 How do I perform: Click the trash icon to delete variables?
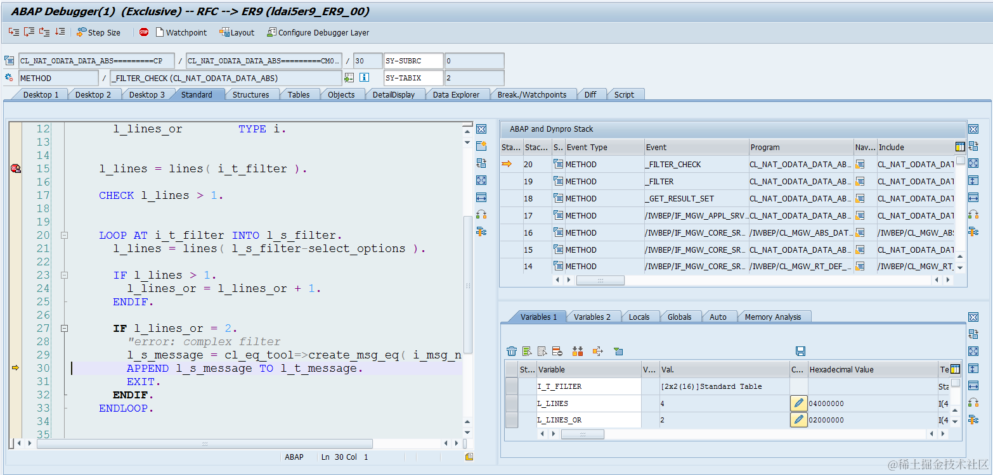512,351
